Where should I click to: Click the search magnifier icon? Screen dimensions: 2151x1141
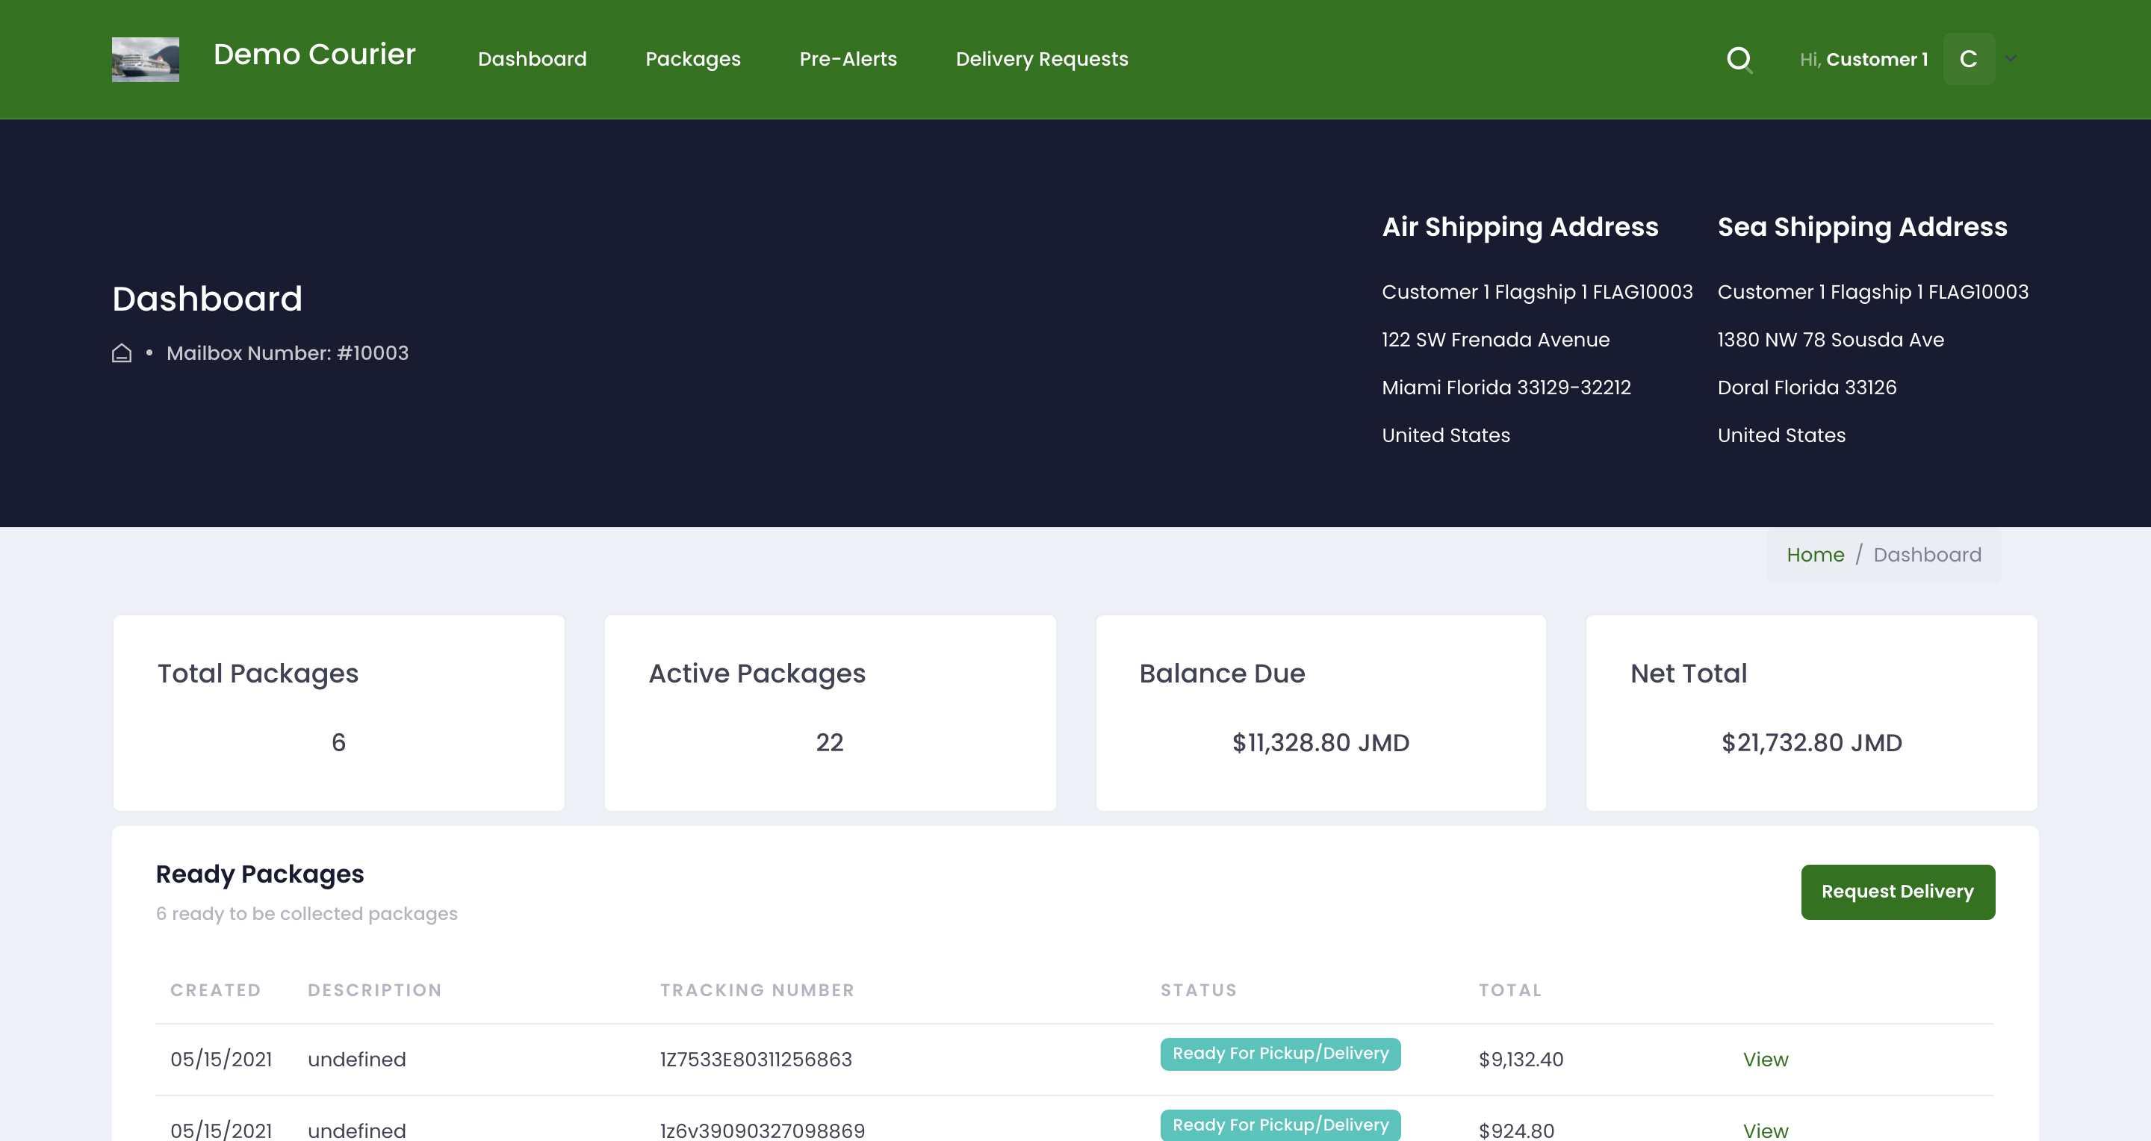(1739, 59)
